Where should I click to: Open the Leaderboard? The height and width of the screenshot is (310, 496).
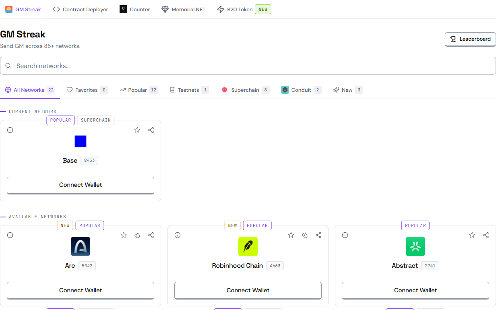[470, 39]
